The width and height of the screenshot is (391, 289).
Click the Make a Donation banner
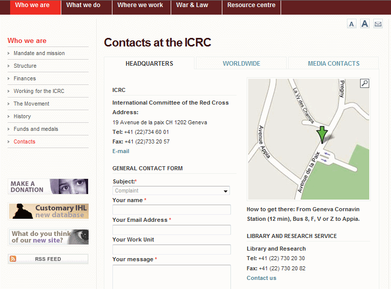[x=48, y=186]
